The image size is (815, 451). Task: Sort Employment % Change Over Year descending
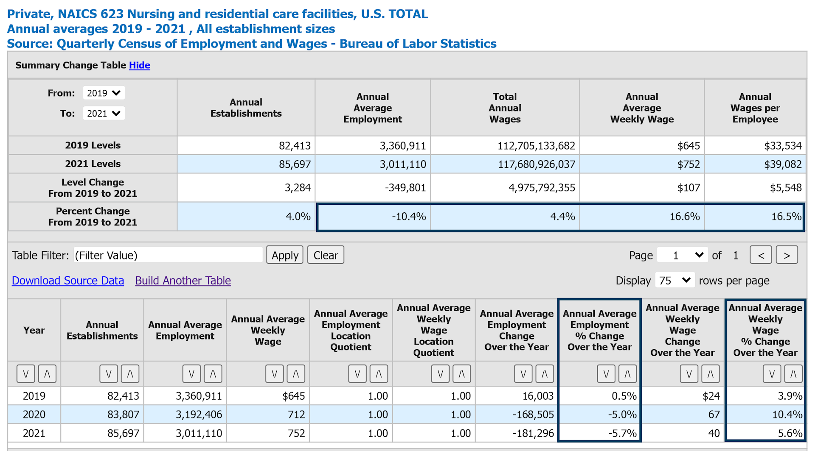pyautogui.click(x=606, y=373)
